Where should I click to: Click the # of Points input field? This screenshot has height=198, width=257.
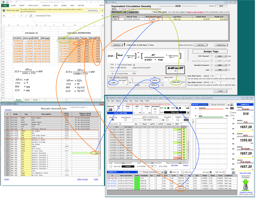point(153,166)
